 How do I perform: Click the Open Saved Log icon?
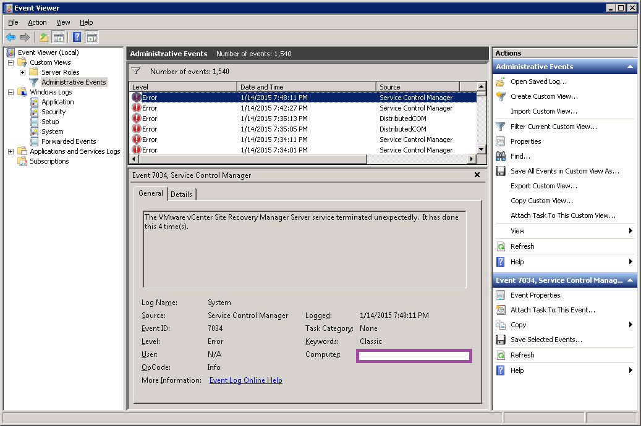501,81
